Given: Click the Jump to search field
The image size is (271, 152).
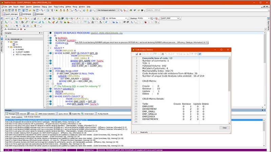Looking at the screenshot, I should [x=207, y=10].
